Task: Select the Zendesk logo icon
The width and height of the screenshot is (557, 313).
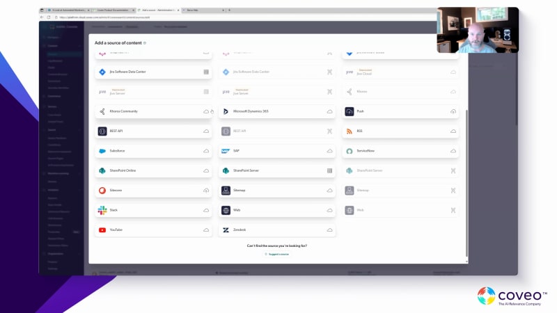Action: point(226,230)
